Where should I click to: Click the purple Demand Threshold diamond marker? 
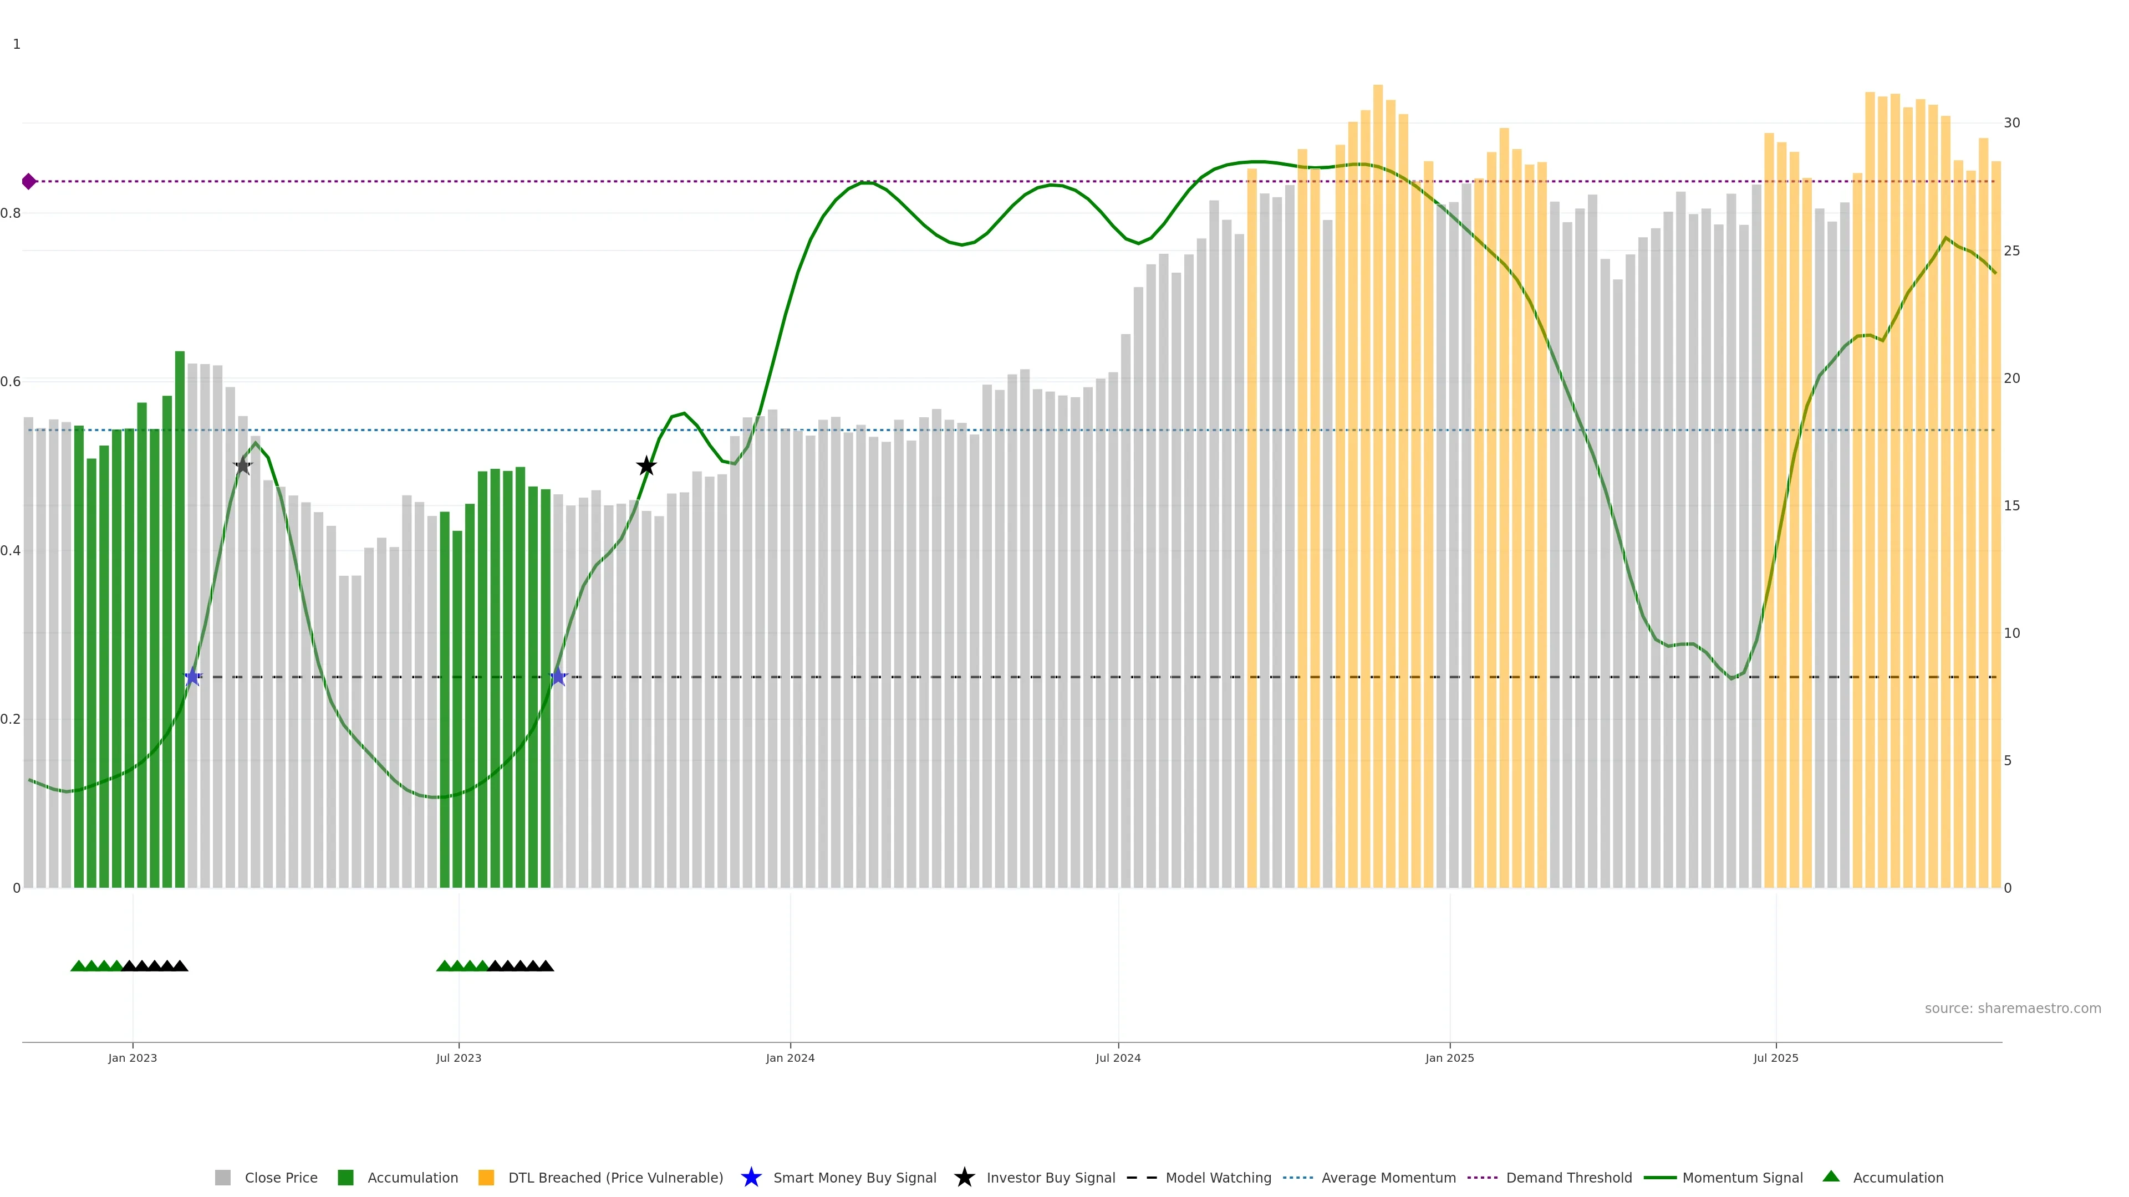click(29, 181)
